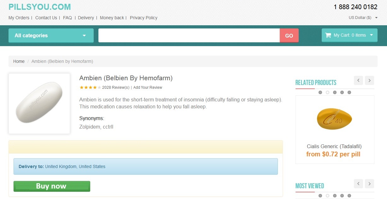Click the Ambien (Belbien By Hemofarm) title
The image size is (387, 199).
(x=126, y=78)
